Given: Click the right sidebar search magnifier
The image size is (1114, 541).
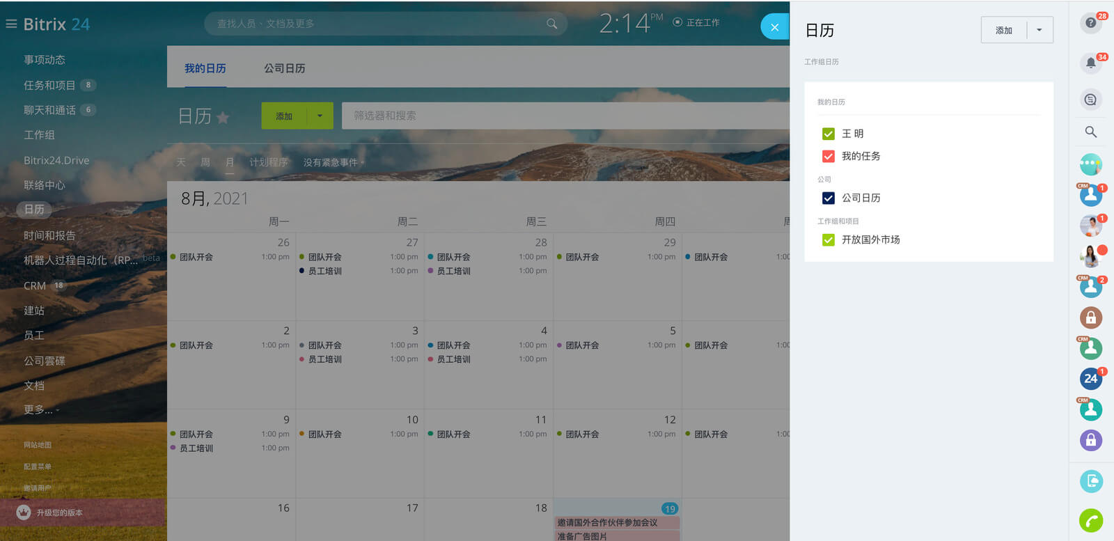Looking at the screenshot, I should point(1091,132).
